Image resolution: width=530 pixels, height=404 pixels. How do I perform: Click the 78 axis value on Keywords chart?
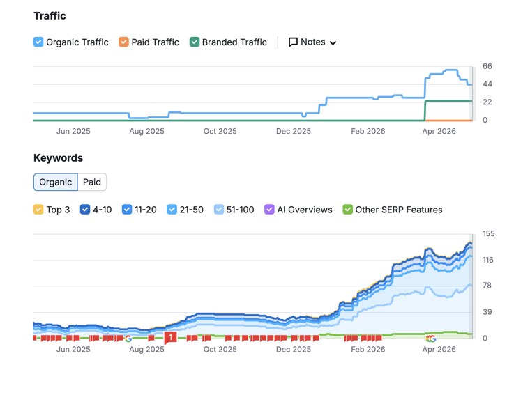487,286
